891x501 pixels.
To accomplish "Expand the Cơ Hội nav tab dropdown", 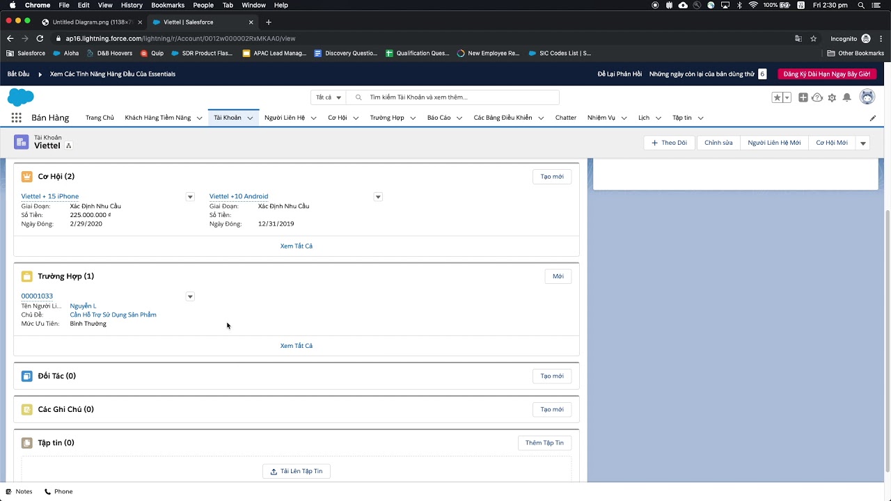I will [x=356, y=118].
